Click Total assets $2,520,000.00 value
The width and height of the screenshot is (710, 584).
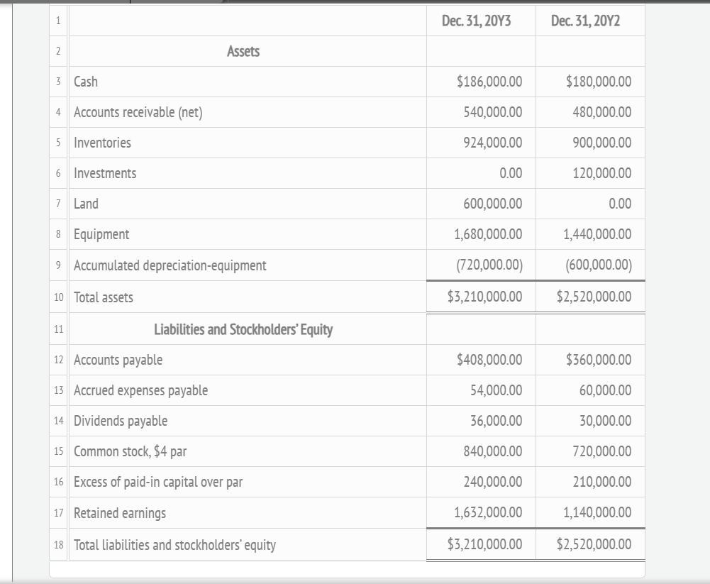coord(594,297)
